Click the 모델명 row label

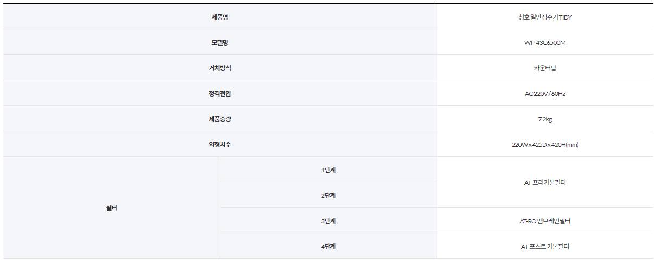220,43
